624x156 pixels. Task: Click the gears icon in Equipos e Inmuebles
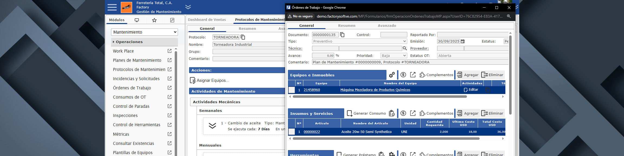click(392, 75)
